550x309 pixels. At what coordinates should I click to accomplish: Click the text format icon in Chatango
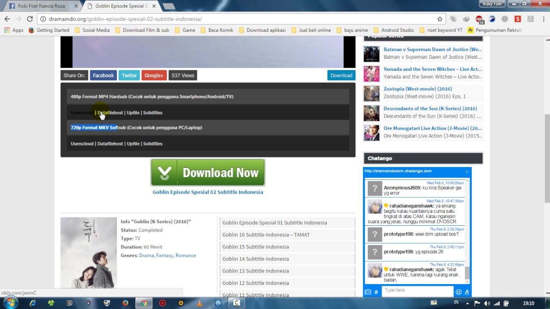(467, 292)
